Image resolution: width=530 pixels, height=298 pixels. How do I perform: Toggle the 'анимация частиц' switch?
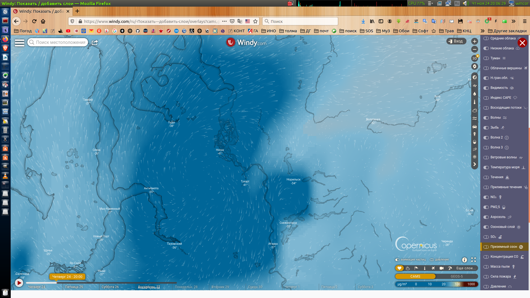(x=397, y=260)
